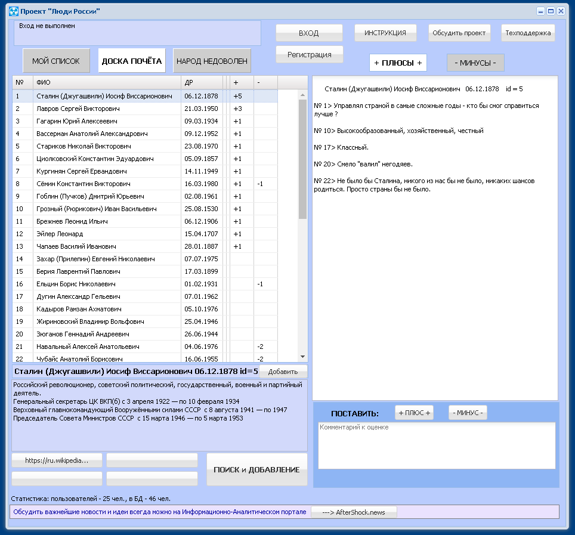The width and height of the screenshot is (575, 535).
Task: Sort list by ФИО column header
Action: tap(107, 82)
